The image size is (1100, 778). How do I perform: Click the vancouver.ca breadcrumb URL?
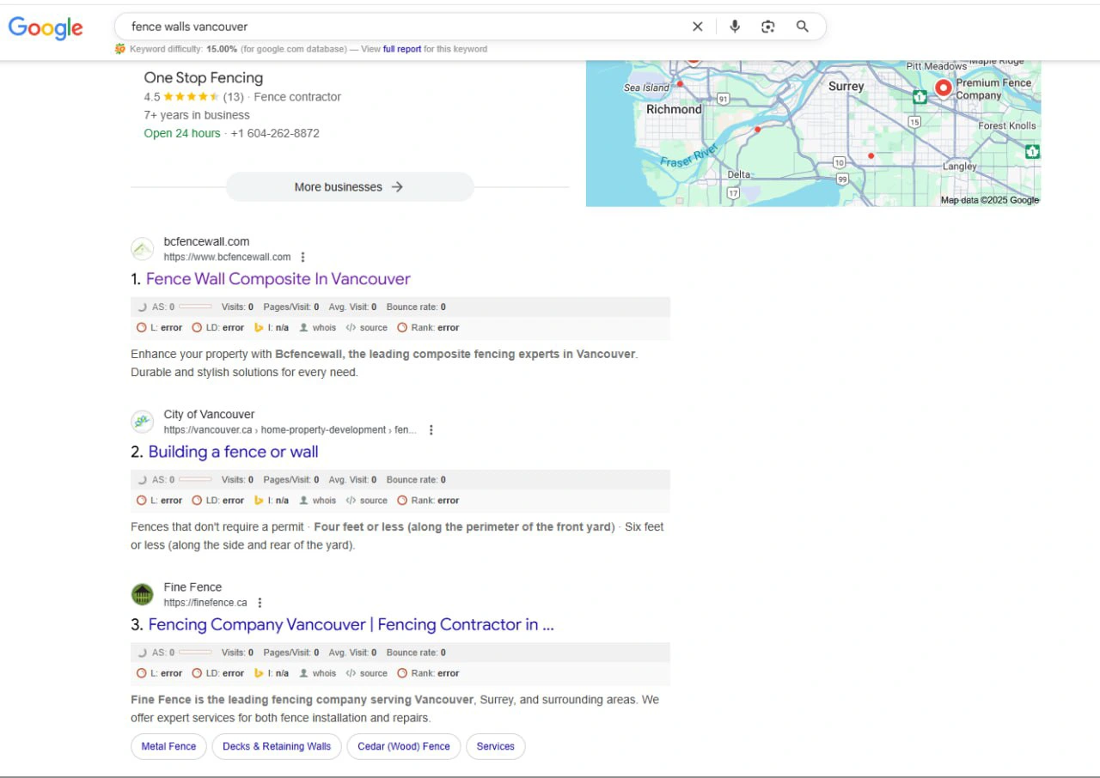290,429
